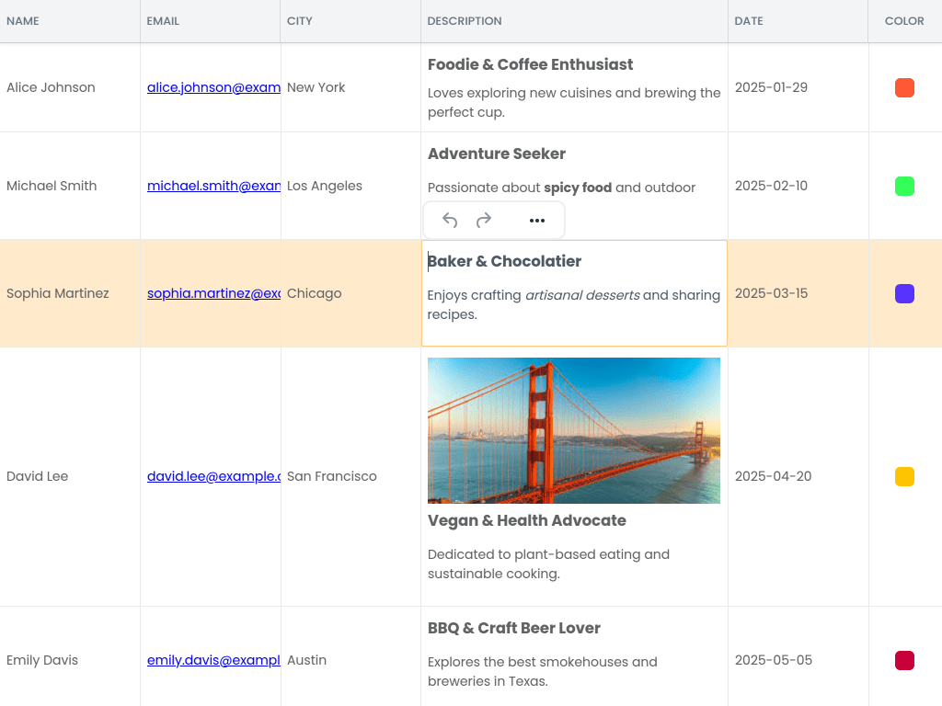Image resolution: width=942 pixels, height=706 pixels.
Task: Click the 'Vegan & Health Advocate' heading
Action: pos(527,520)
